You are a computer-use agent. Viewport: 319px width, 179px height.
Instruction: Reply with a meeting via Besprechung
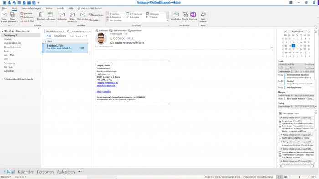pyautogui.click(x=96, y=15)
